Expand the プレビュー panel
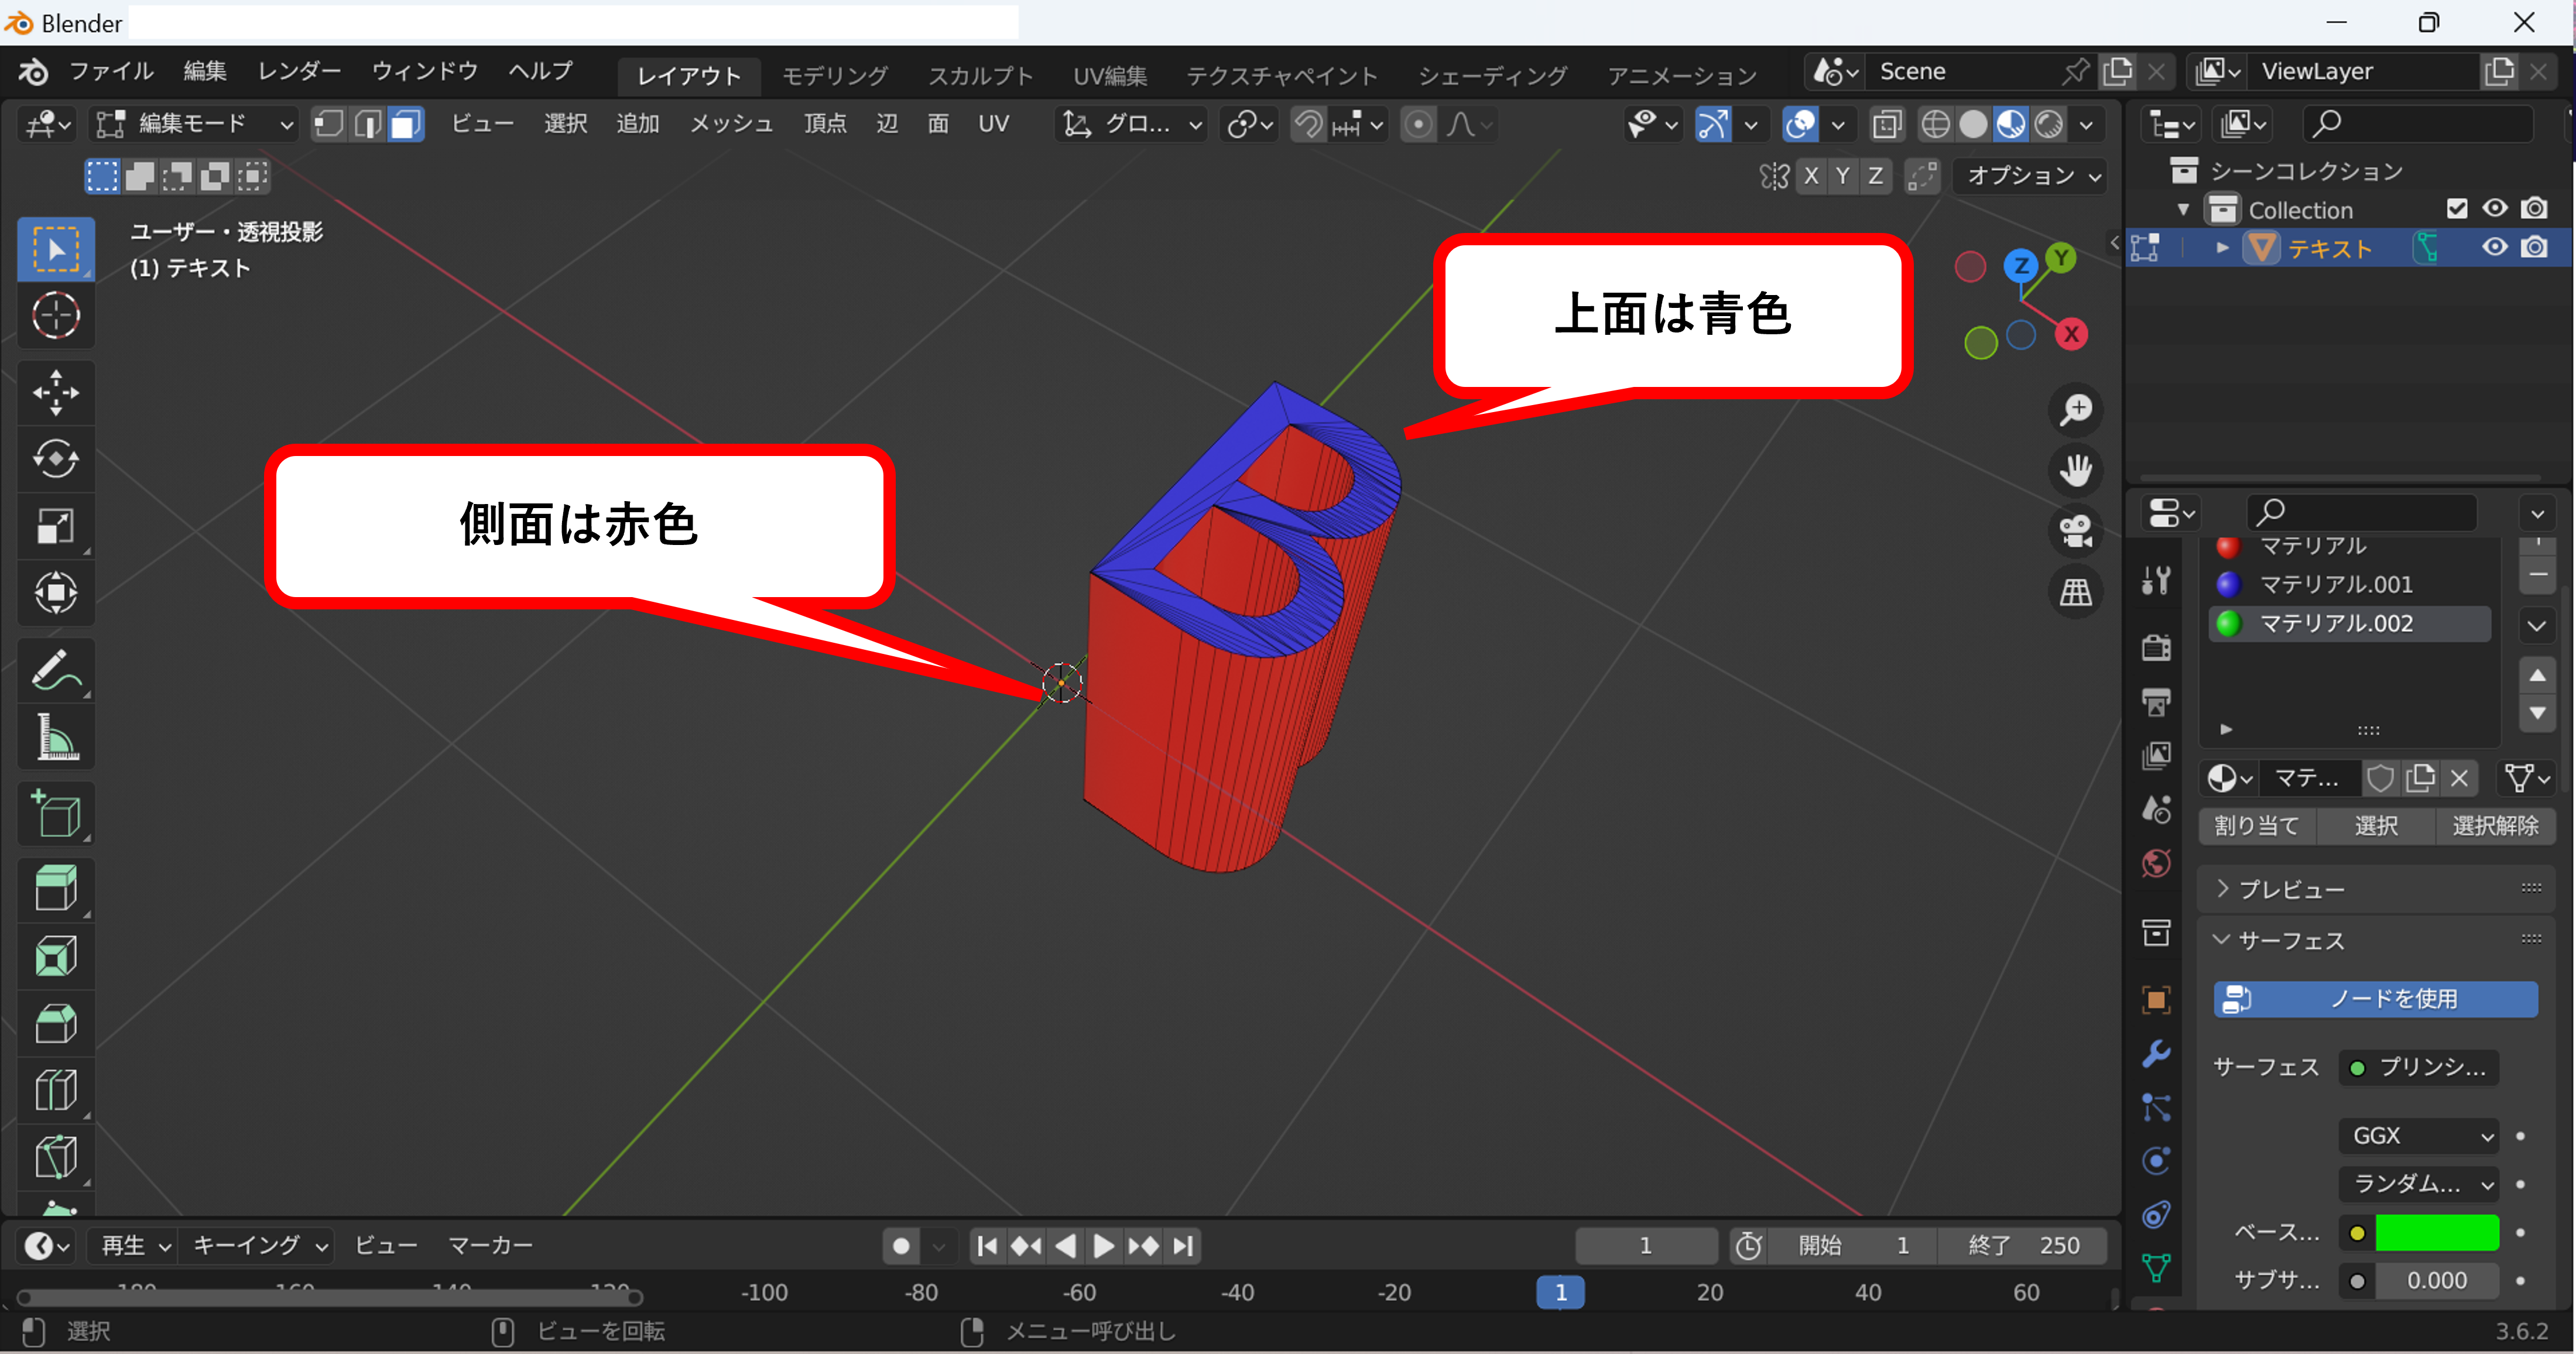This screenshot has width=2576, height=1354. coord(2290,889)
